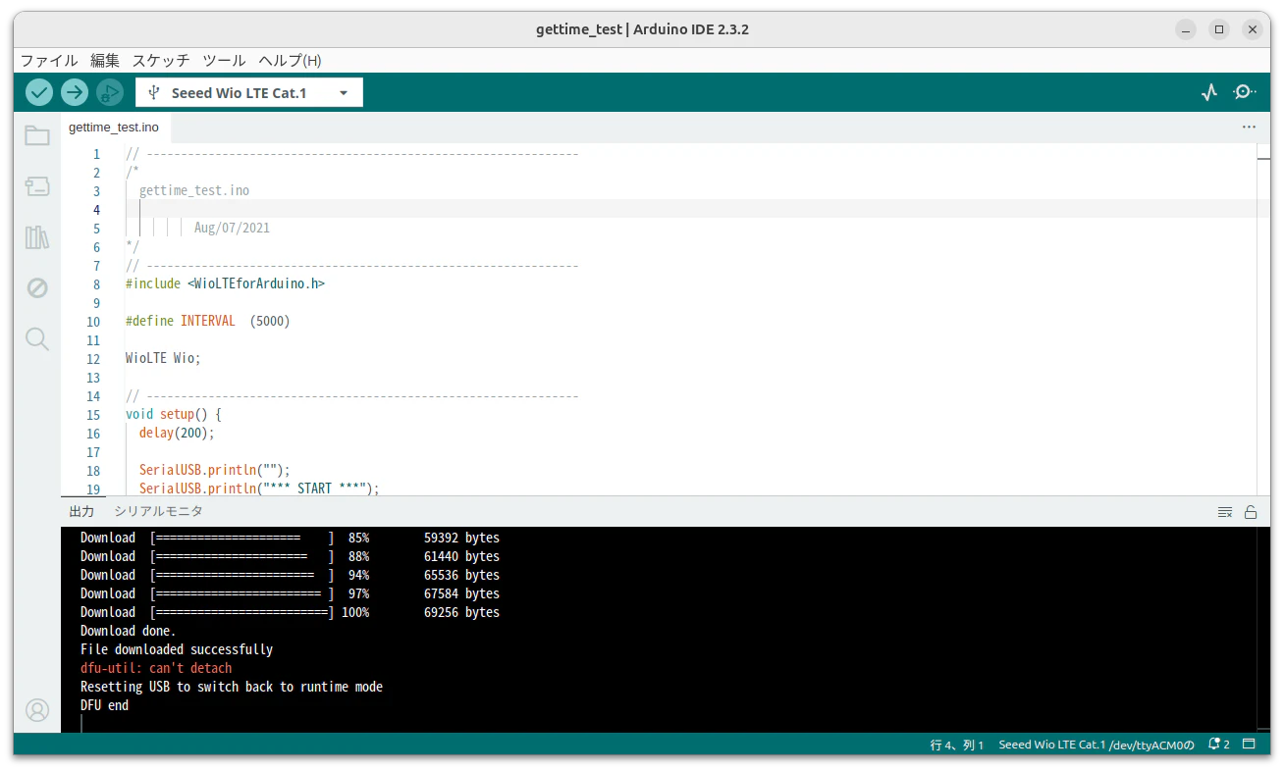This screenshot has height=771, width=1284.
Task: Open the Serial Monitor magnifier icon
Action: [x=1245, y=92]
